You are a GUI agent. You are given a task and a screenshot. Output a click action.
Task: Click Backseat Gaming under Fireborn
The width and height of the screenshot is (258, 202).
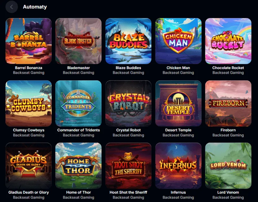228,135
